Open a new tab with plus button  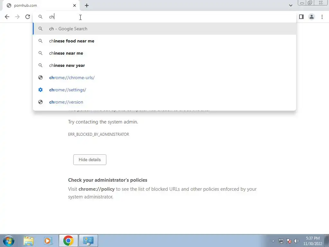(87, 5)
